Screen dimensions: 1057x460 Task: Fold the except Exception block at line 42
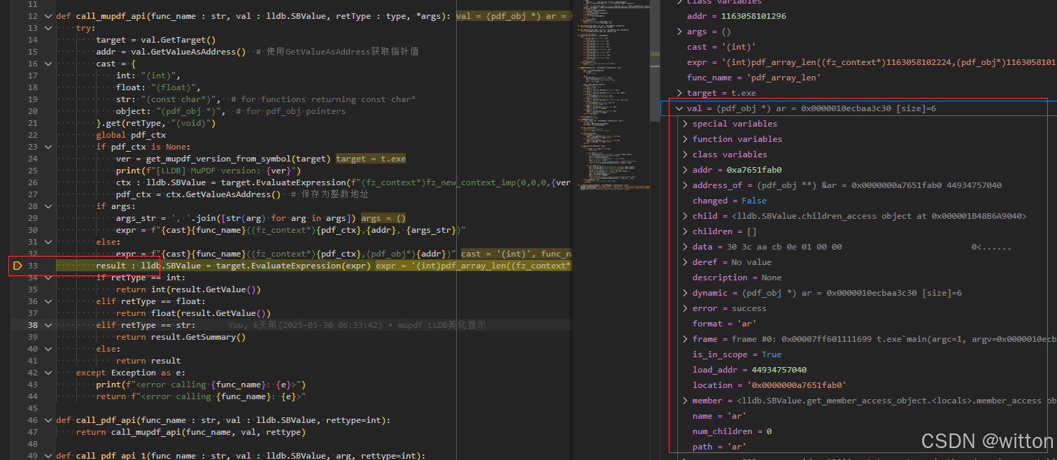48,373
